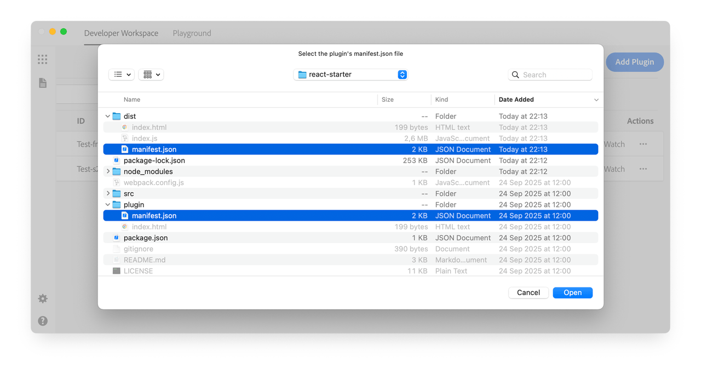
Task: Click the magnifier icon in search field
Action: [515, 74]
